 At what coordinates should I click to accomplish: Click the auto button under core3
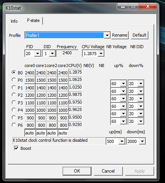63,133
